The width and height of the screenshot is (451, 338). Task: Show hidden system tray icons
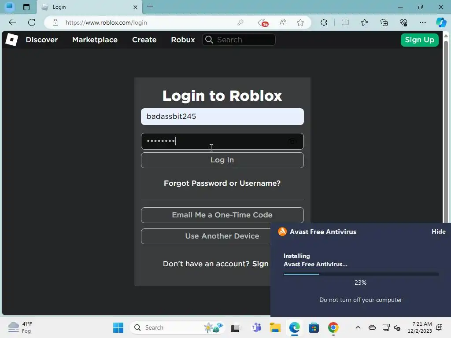pyautogui.click(x=358, y=327)
